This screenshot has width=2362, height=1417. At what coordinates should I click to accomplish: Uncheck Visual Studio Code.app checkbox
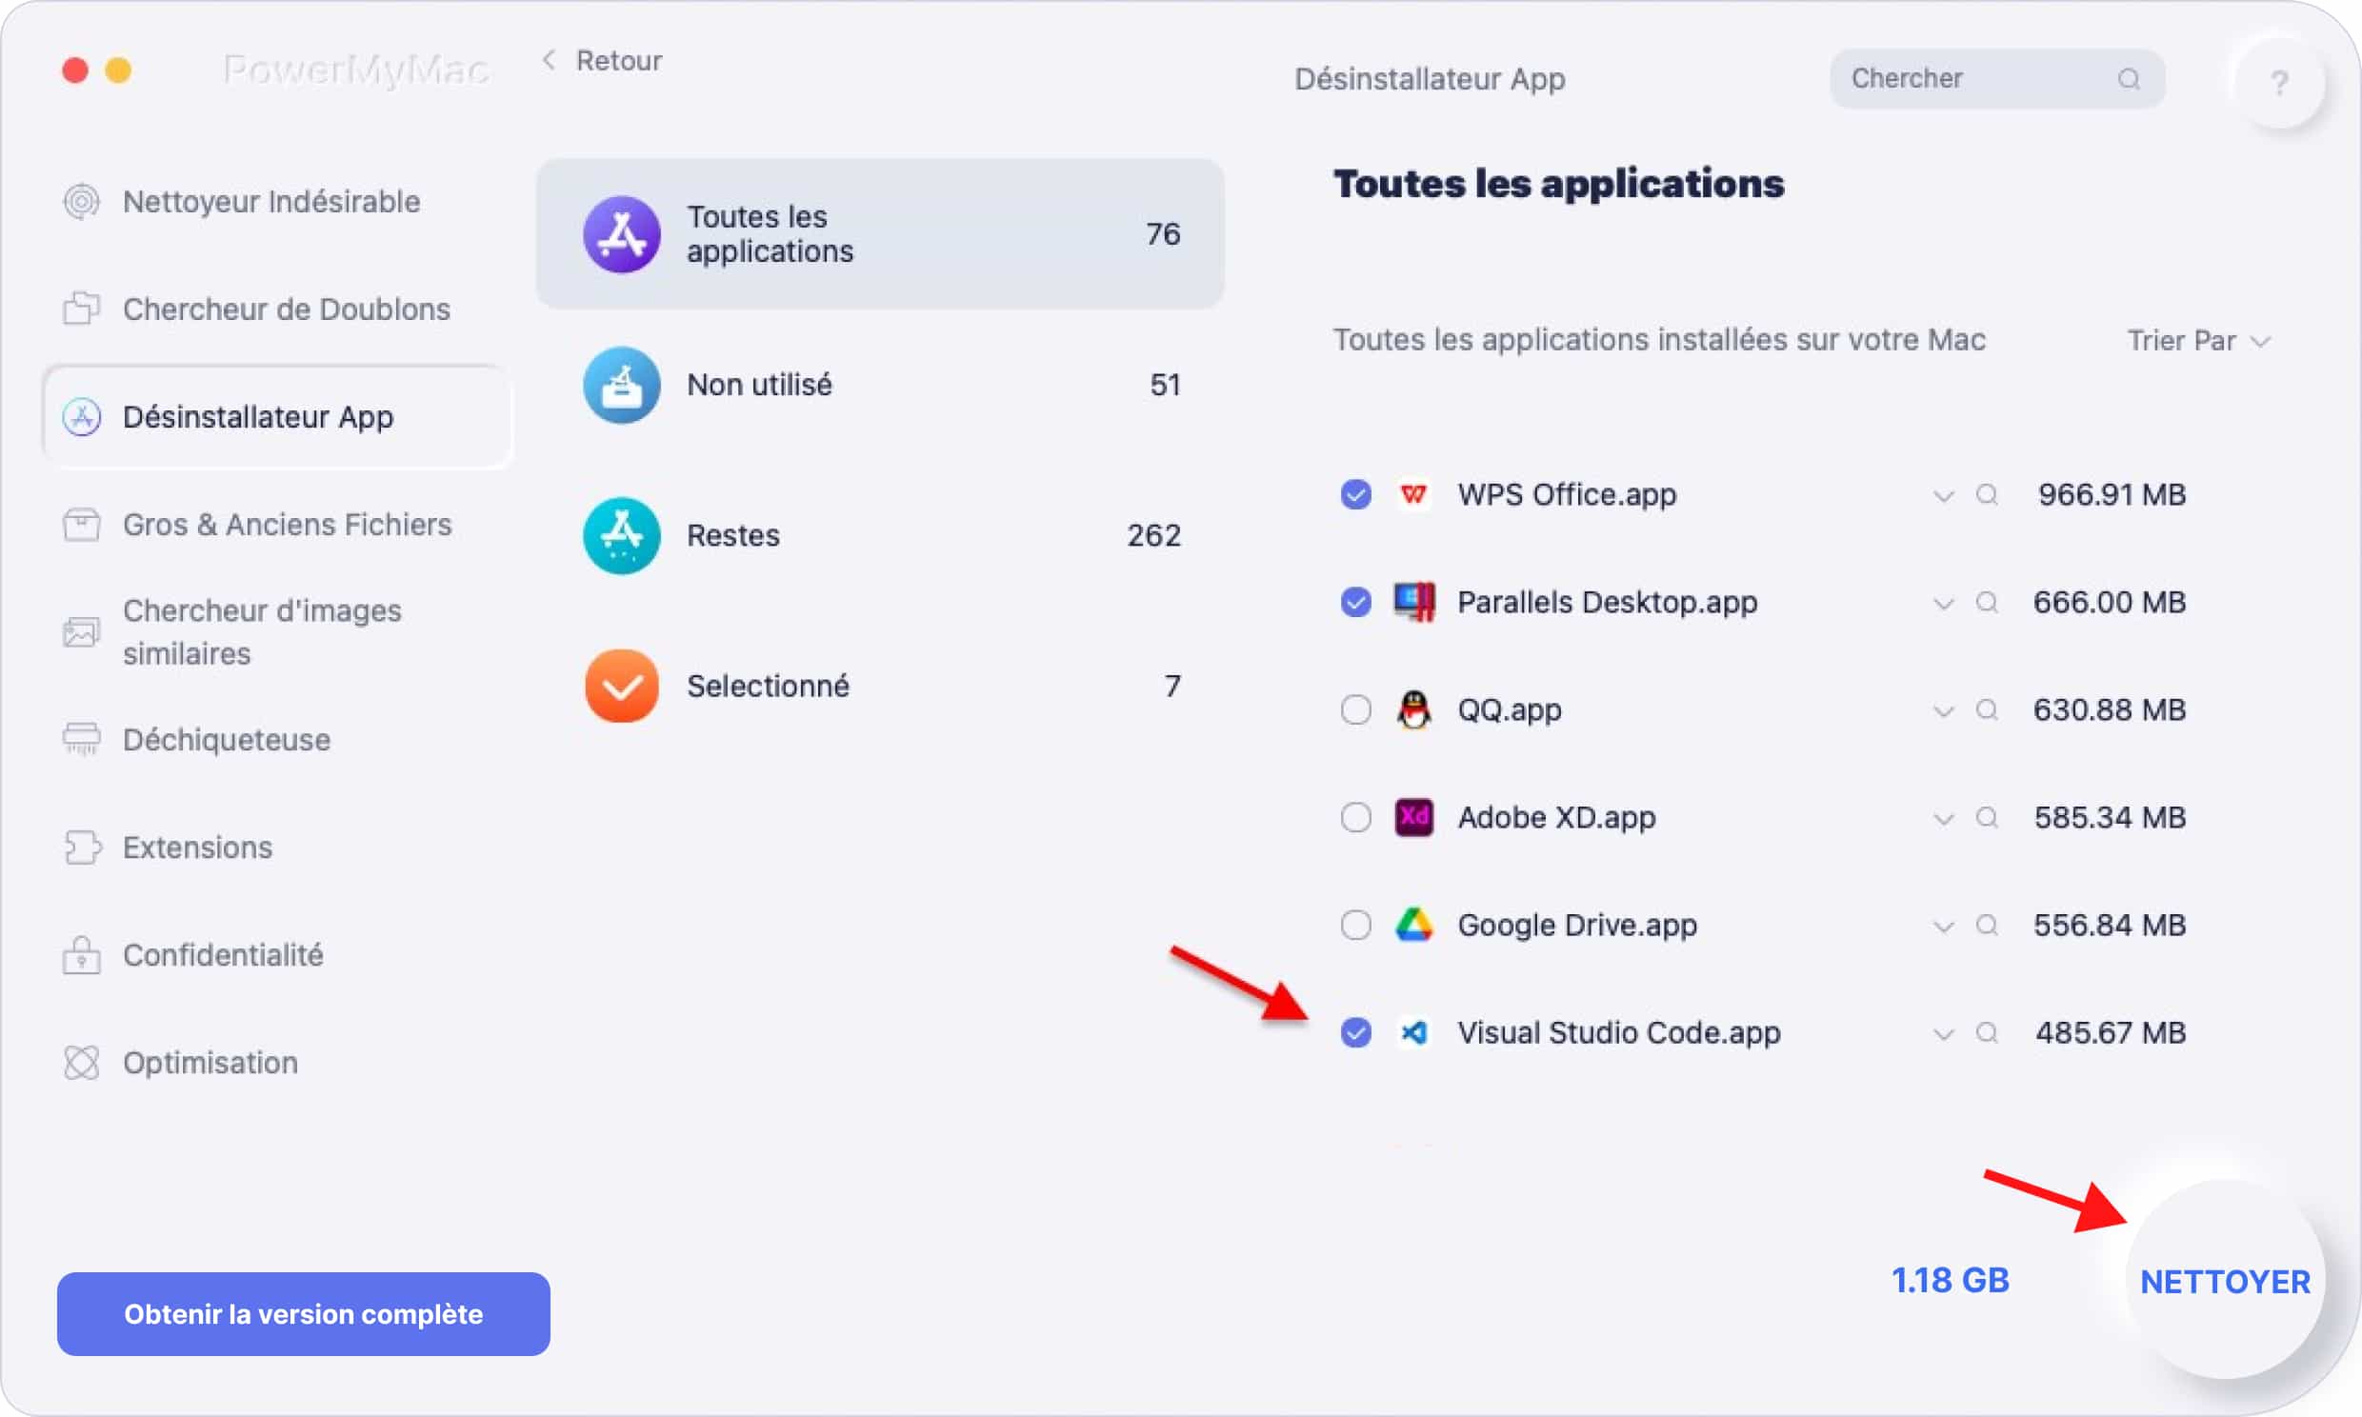(1355, 1033)
